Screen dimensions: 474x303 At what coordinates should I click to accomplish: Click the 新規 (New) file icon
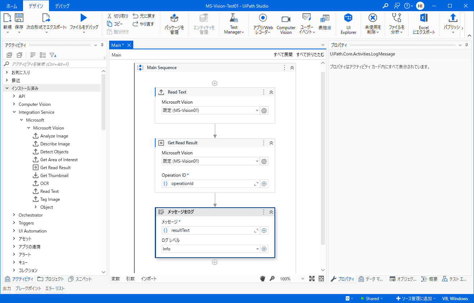coord(7,18)
